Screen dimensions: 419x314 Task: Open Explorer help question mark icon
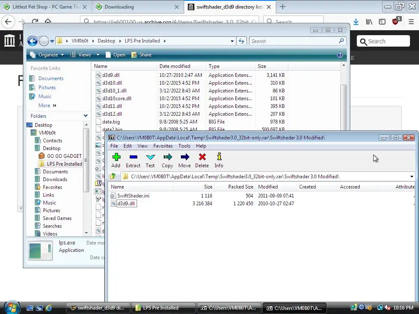click(x=340, y=55)
